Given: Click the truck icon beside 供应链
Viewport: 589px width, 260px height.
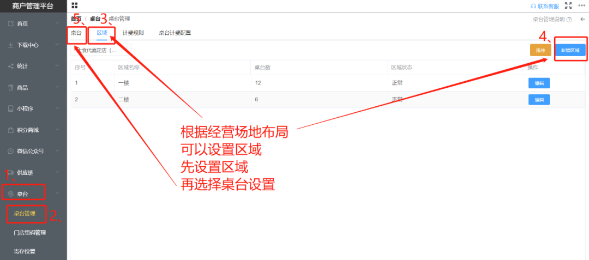Looking at the screenshot, I should coord(11,173).
